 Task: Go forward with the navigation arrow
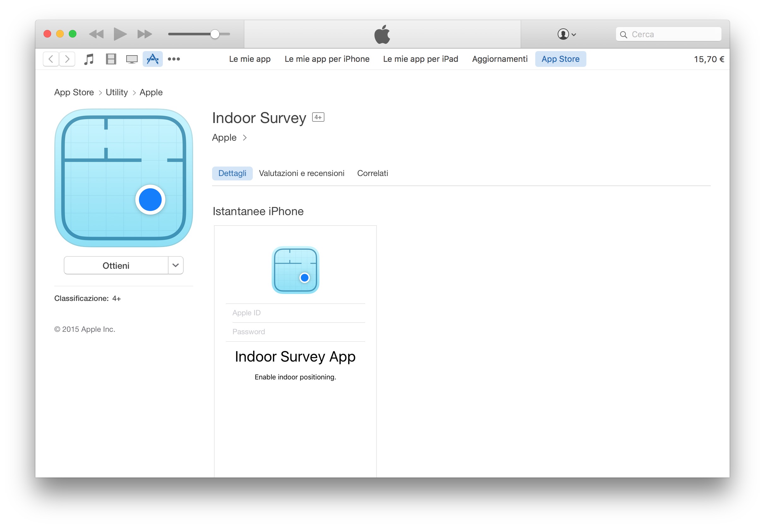[67, 59]
